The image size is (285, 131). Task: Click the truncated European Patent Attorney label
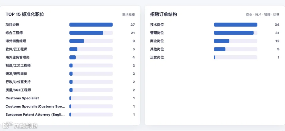(35, 115)
